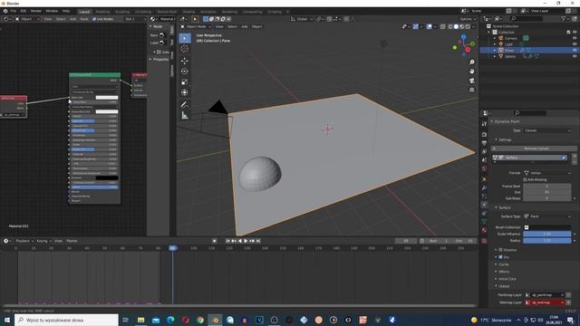Click the Blender logo menu icon
Screen dimensions: 580x326
point(5,11)
